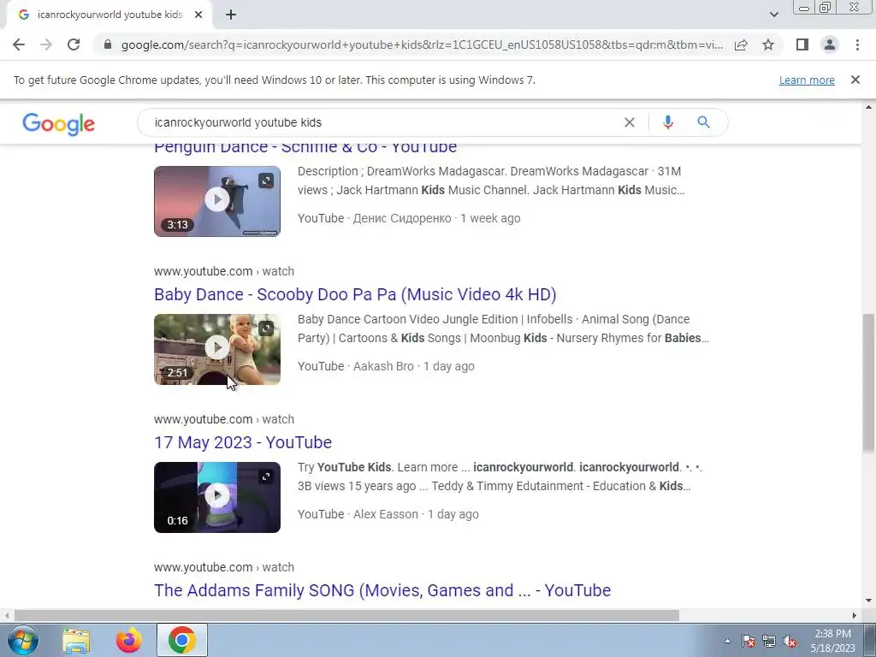Viewport: 876px width, 657px height.
Task: Click 'www.youtube.com › watch' above Baby Dance
Action: tap(224, 271)
